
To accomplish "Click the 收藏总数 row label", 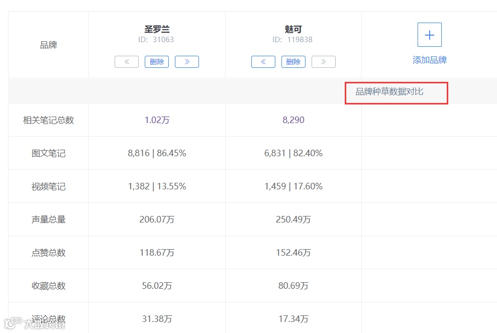I will [x=49, y=286].
